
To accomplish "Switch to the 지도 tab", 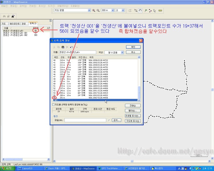I will tap(4, 24).
